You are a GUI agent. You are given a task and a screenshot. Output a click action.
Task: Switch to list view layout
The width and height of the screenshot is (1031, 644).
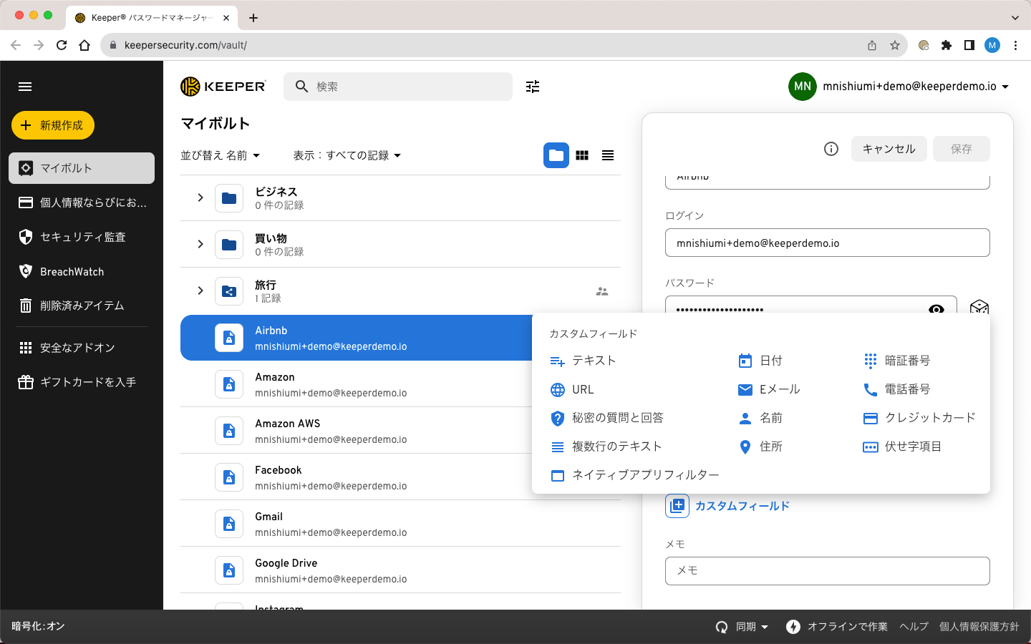[608, 155]
